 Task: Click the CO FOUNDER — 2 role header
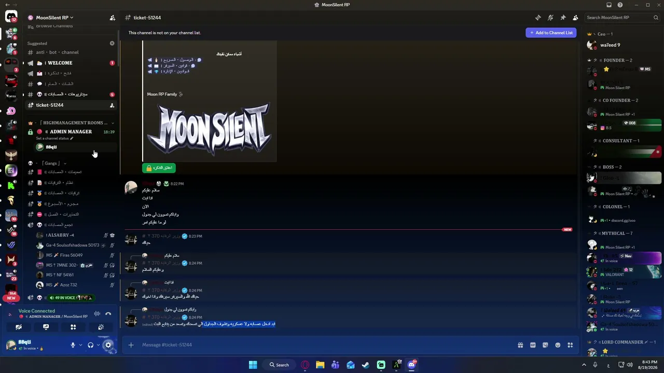620,101
